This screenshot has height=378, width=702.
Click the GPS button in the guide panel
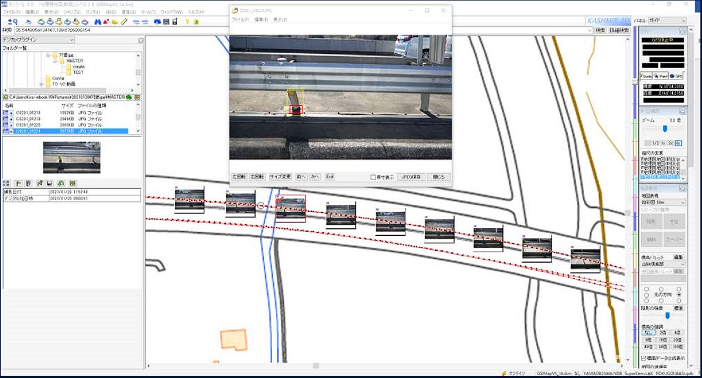click(x=677, y=76)
